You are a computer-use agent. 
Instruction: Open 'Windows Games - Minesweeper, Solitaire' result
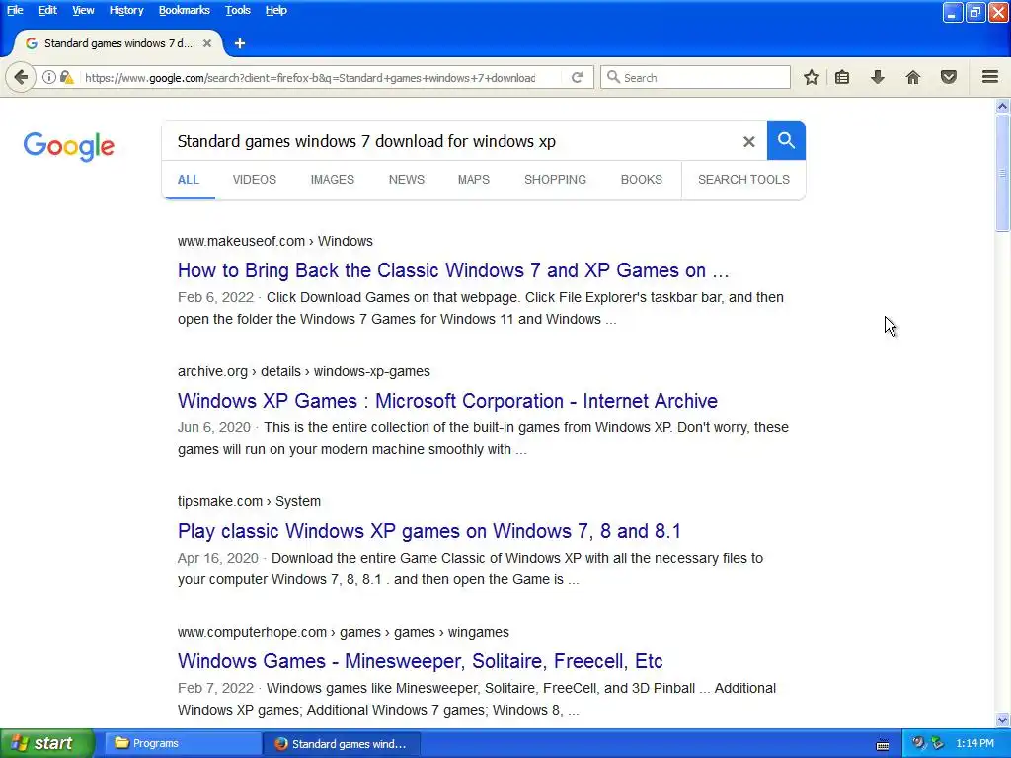421,660
